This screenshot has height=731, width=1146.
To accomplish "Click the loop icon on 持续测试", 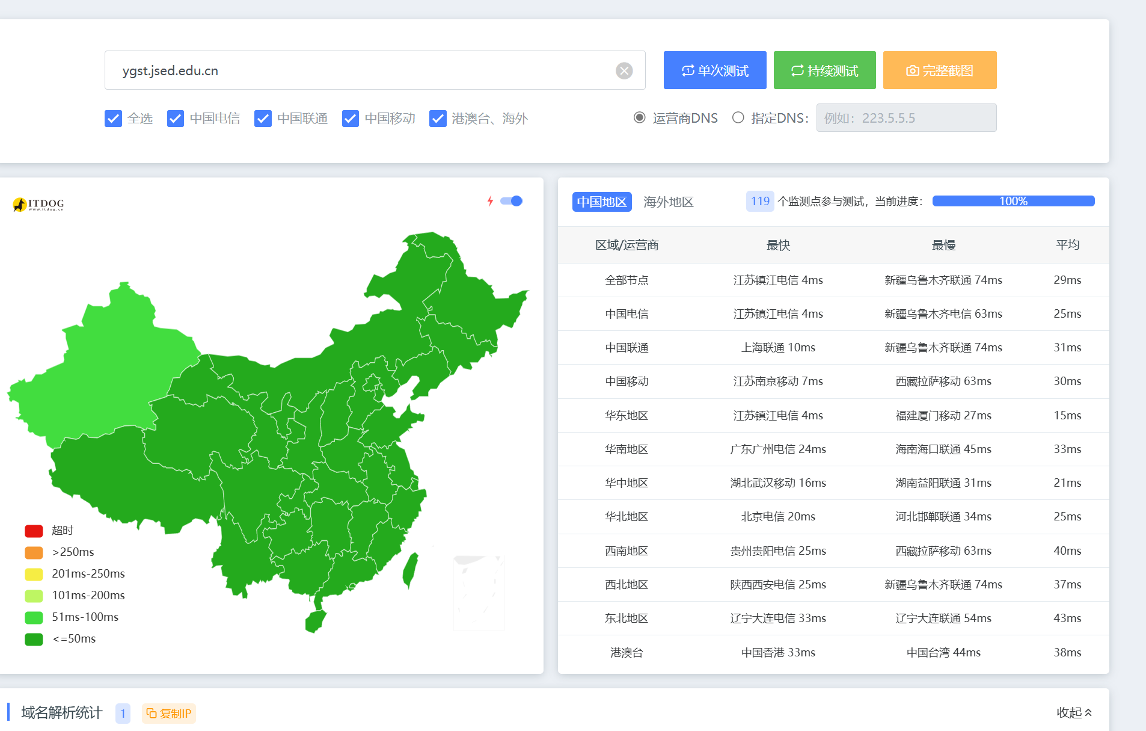I will click(x=797, y=71).
